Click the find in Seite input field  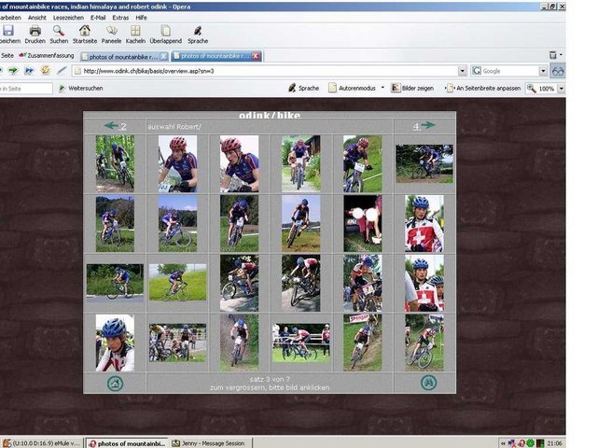pos(26,89)
